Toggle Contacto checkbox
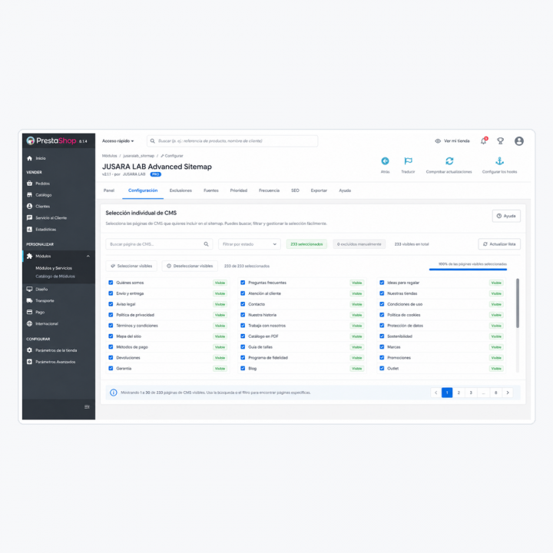Image resolution: width=553 pixels, height=553 pixels. (243, 304)
